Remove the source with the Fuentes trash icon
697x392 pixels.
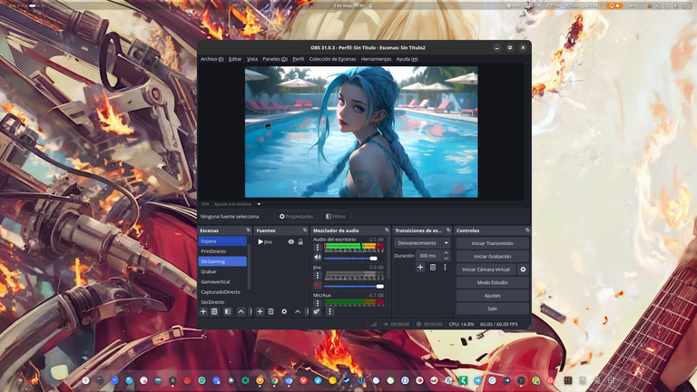(x=271, y=311)
